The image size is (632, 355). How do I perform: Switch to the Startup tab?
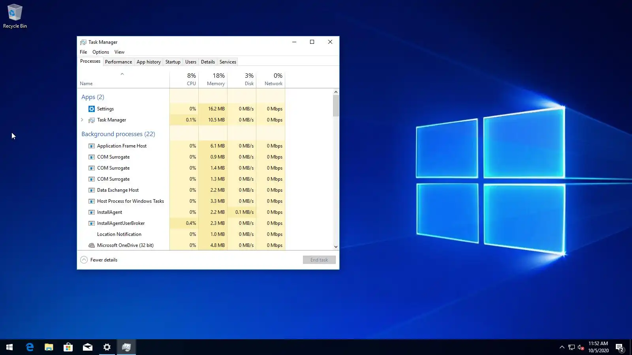click(173, 62)
